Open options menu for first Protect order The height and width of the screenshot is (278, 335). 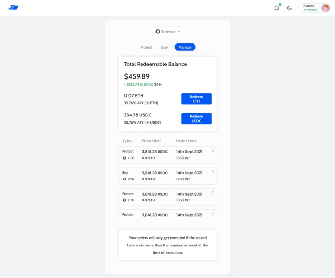(213, 151)
